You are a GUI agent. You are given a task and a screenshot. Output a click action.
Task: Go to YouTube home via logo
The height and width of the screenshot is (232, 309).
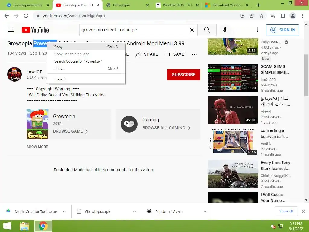click(x=35, y=30)
